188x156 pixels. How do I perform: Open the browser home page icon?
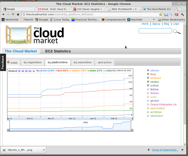tap(18, 14)
